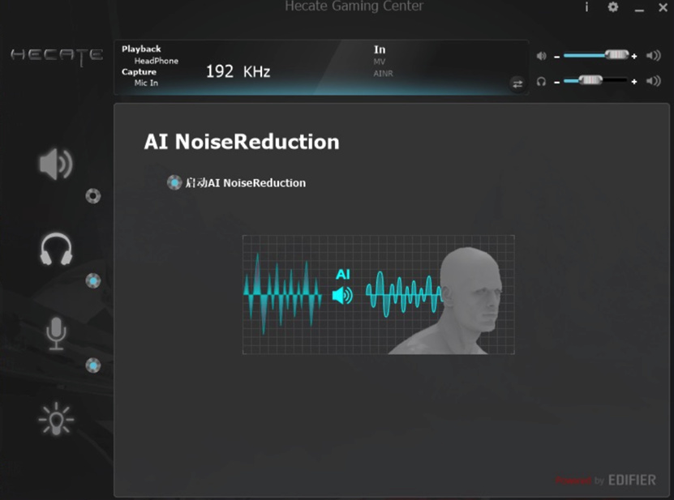Select the Mic In capture device label

(146, 83)
